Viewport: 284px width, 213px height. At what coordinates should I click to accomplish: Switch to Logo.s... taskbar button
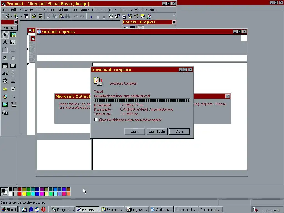pos(137,210)
